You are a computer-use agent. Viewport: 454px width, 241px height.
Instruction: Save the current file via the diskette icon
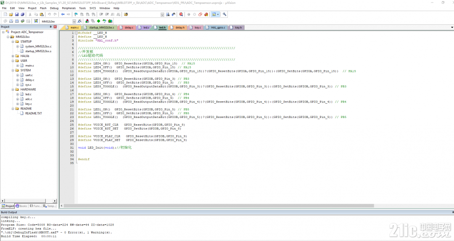16,14
